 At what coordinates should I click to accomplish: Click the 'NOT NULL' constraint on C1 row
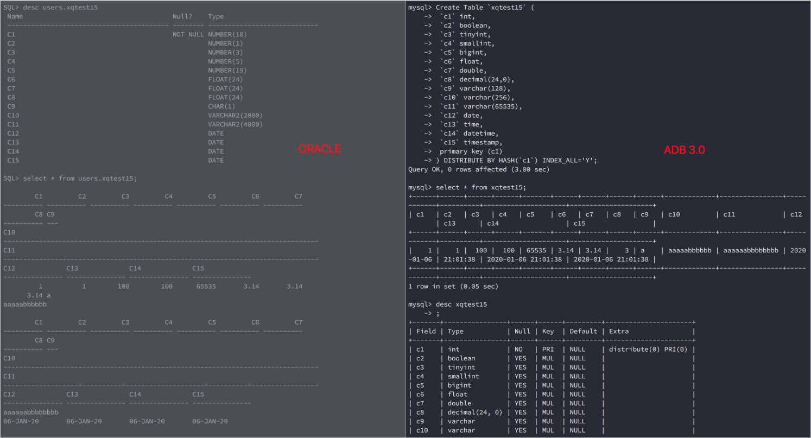click(x=188, y=34)
